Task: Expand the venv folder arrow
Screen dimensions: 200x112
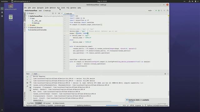Action: click(x=28, y=25)
